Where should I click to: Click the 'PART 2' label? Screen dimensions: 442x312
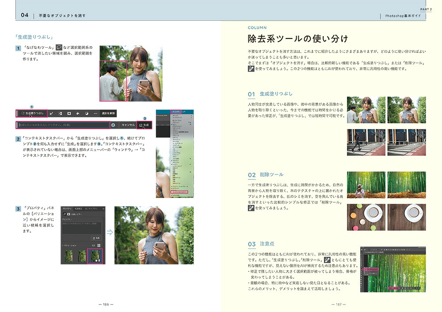(x=426, y=9)
